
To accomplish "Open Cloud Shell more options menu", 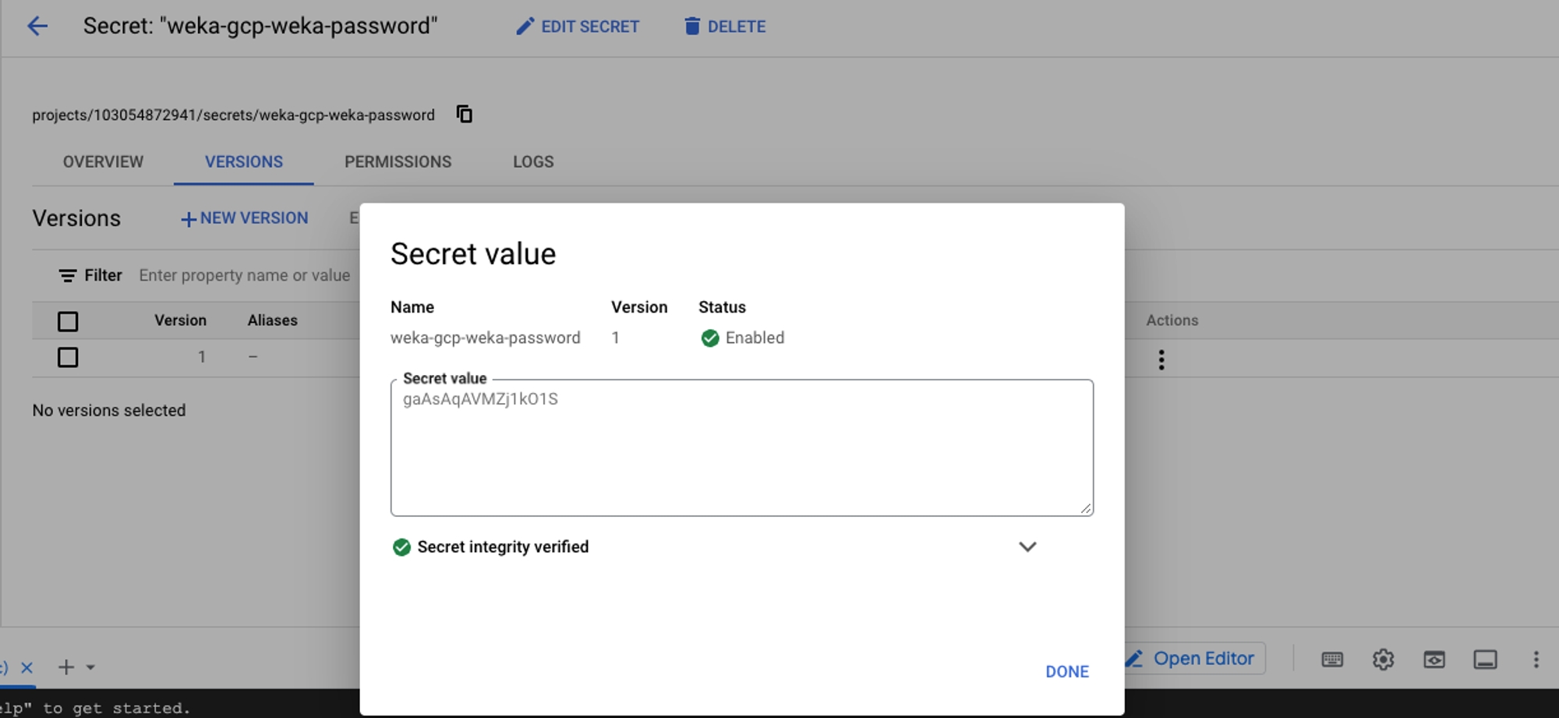I will [x=1536, y=660].
